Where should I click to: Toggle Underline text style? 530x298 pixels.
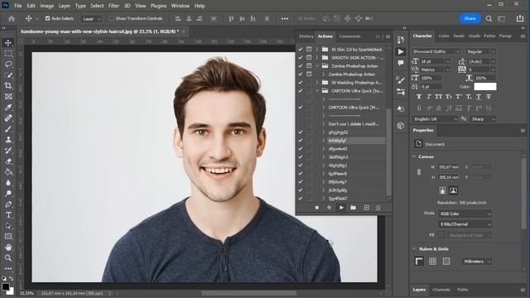[479, 97]
